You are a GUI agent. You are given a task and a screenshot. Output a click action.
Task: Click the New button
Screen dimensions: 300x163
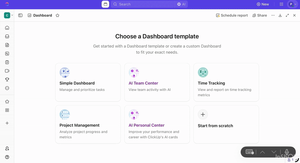click(263, 4)
